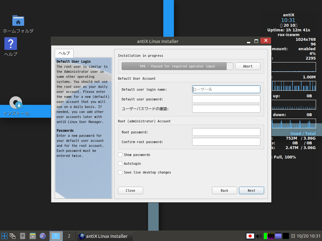Launch the web browser compass icon in taskbar
Screen dimensions: 322x241
pyautogui.click(x=43, y=236)
